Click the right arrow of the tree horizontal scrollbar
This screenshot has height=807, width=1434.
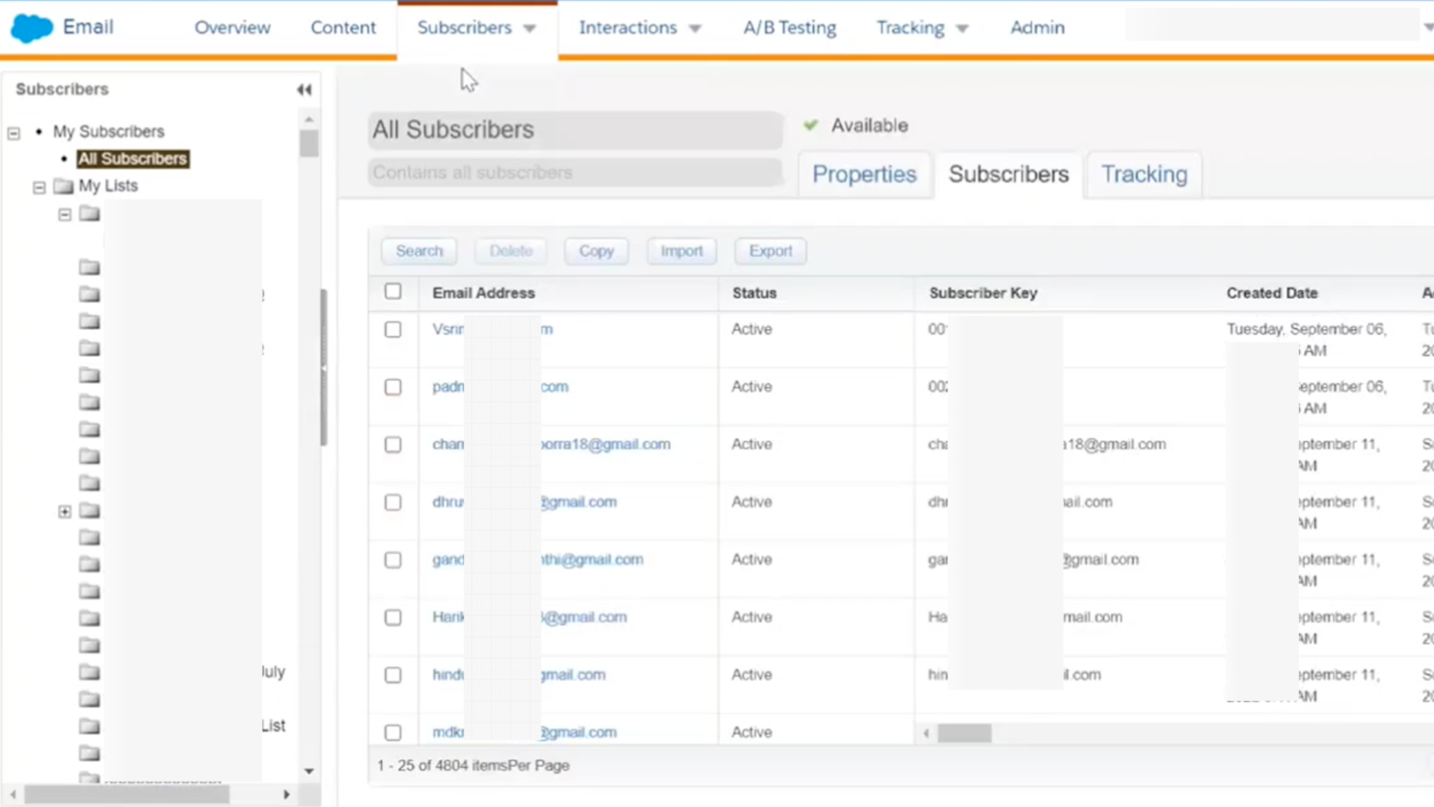[x=286, y=794]
